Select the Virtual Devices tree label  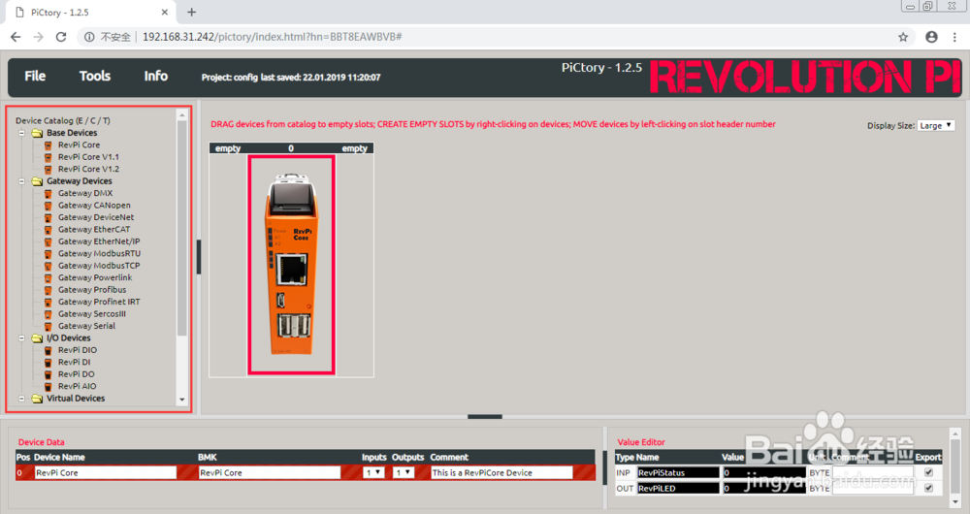(x=76, y=399)
